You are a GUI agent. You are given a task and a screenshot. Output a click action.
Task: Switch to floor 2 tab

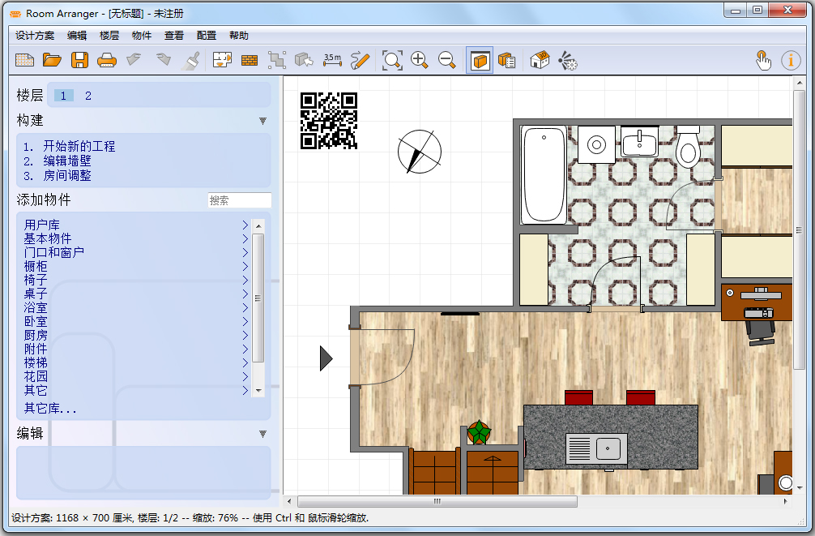87,96
